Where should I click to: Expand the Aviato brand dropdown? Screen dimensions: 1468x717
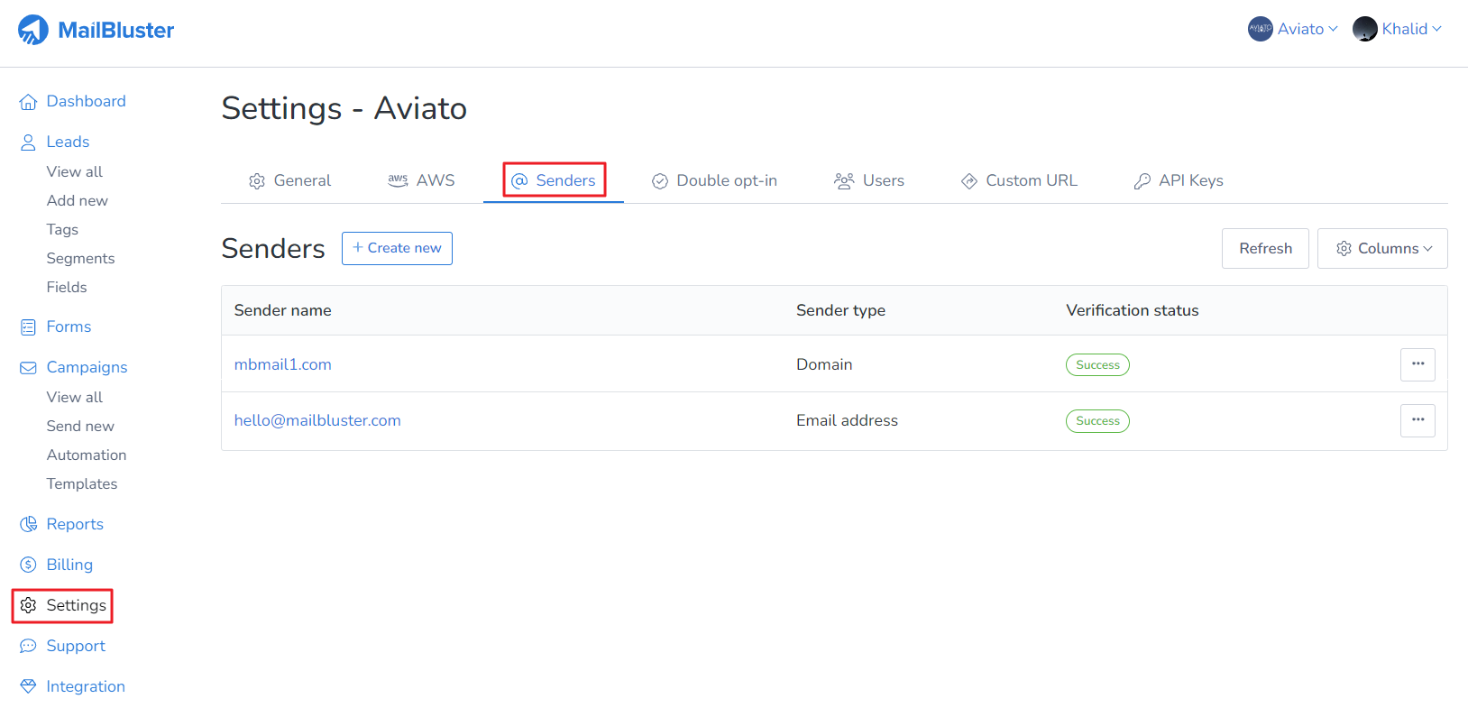1293,29
